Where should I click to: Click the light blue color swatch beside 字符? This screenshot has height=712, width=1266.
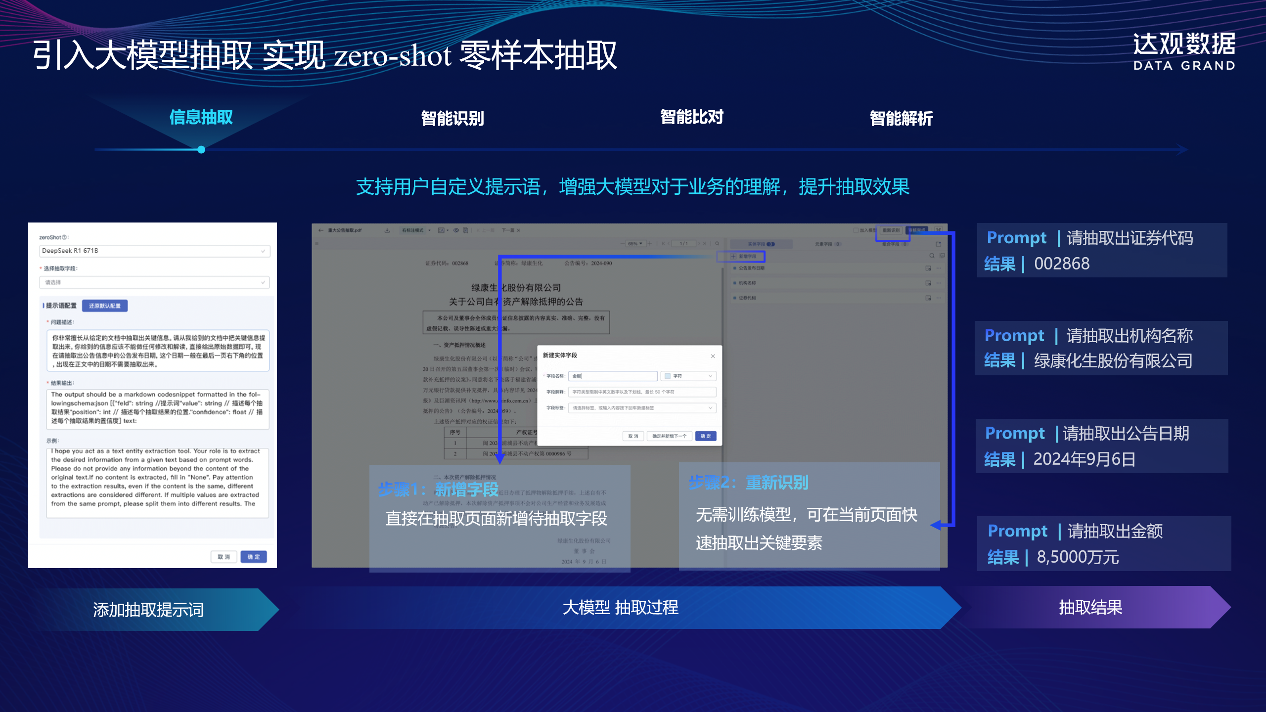[x=667, y=376]
